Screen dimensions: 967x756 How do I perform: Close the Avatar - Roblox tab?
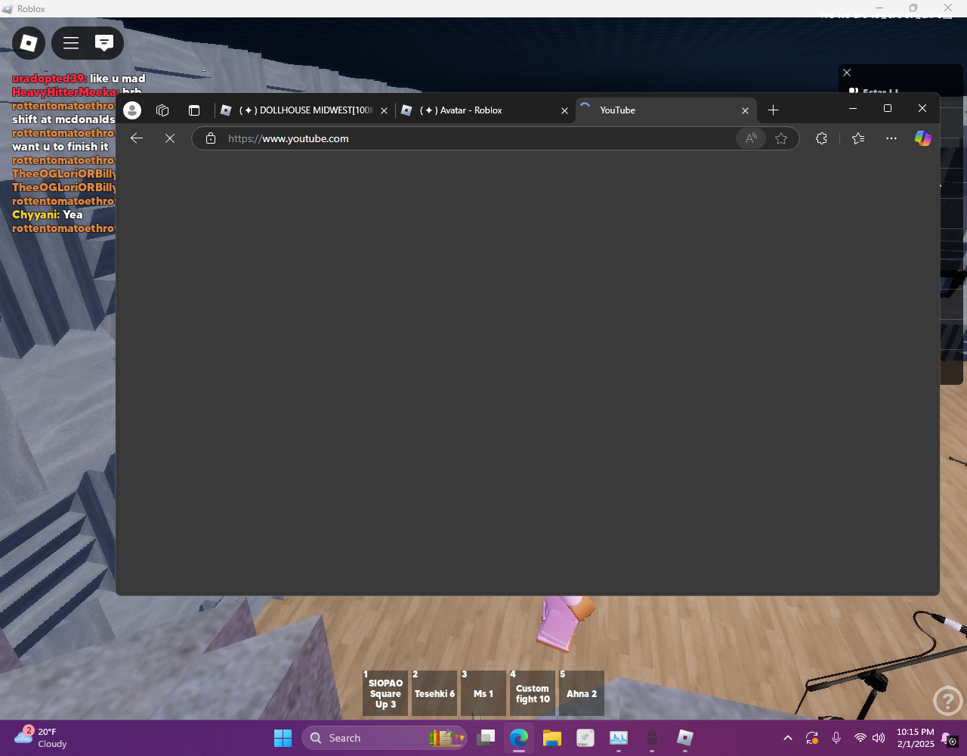564,110
